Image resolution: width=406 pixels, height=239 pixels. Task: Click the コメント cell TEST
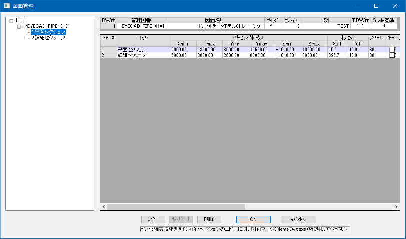[x=326, y=26]
